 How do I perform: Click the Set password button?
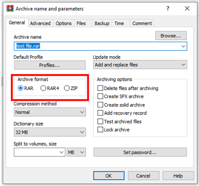pyautogui.click(x=140, y=152)
